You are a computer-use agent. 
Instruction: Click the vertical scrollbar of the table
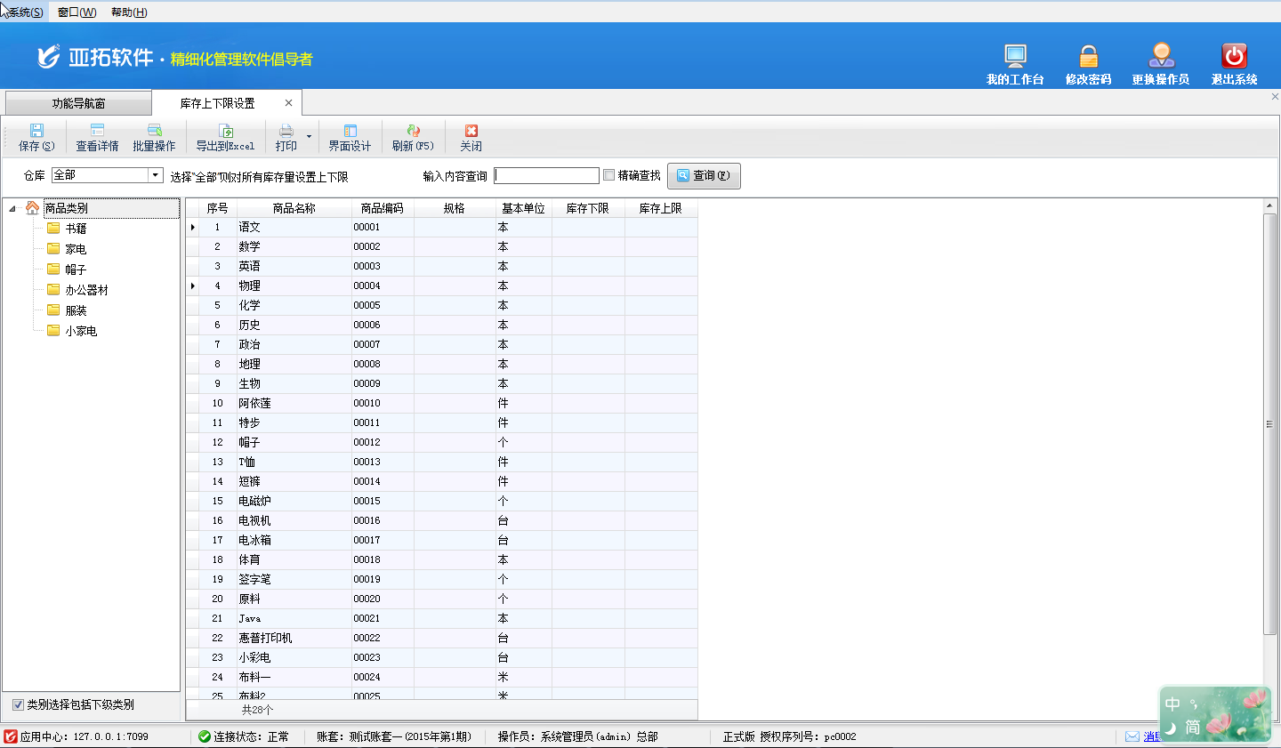[1269, 424]
